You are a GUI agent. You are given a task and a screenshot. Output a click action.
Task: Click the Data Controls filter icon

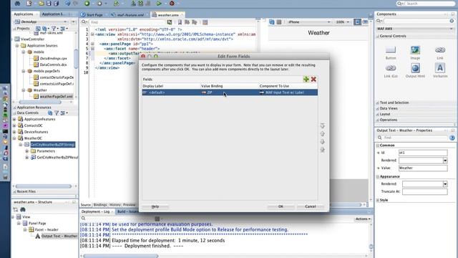(x=57, y=113)
